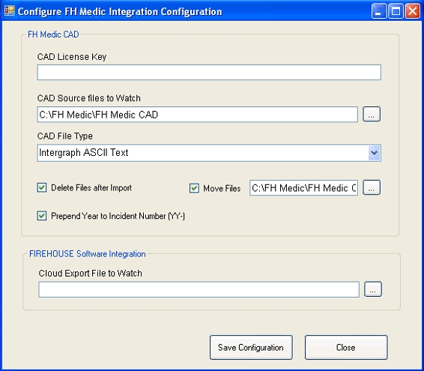The height and width of the screenshot is (371, 424).
Task: Disable Prepend Year to Incident Number
Action: (x=42, y=216)
